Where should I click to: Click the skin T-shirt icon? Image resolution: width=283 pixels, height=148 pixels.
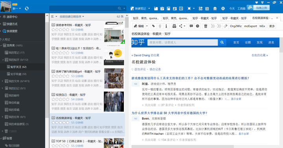point(256,2)
